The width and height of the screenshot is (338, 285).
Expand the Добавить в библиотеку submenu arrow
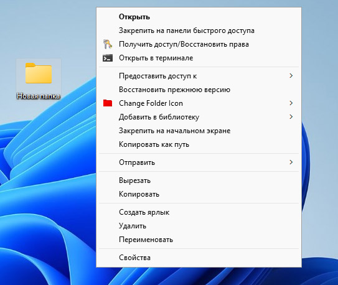click(x=291, y=117)
